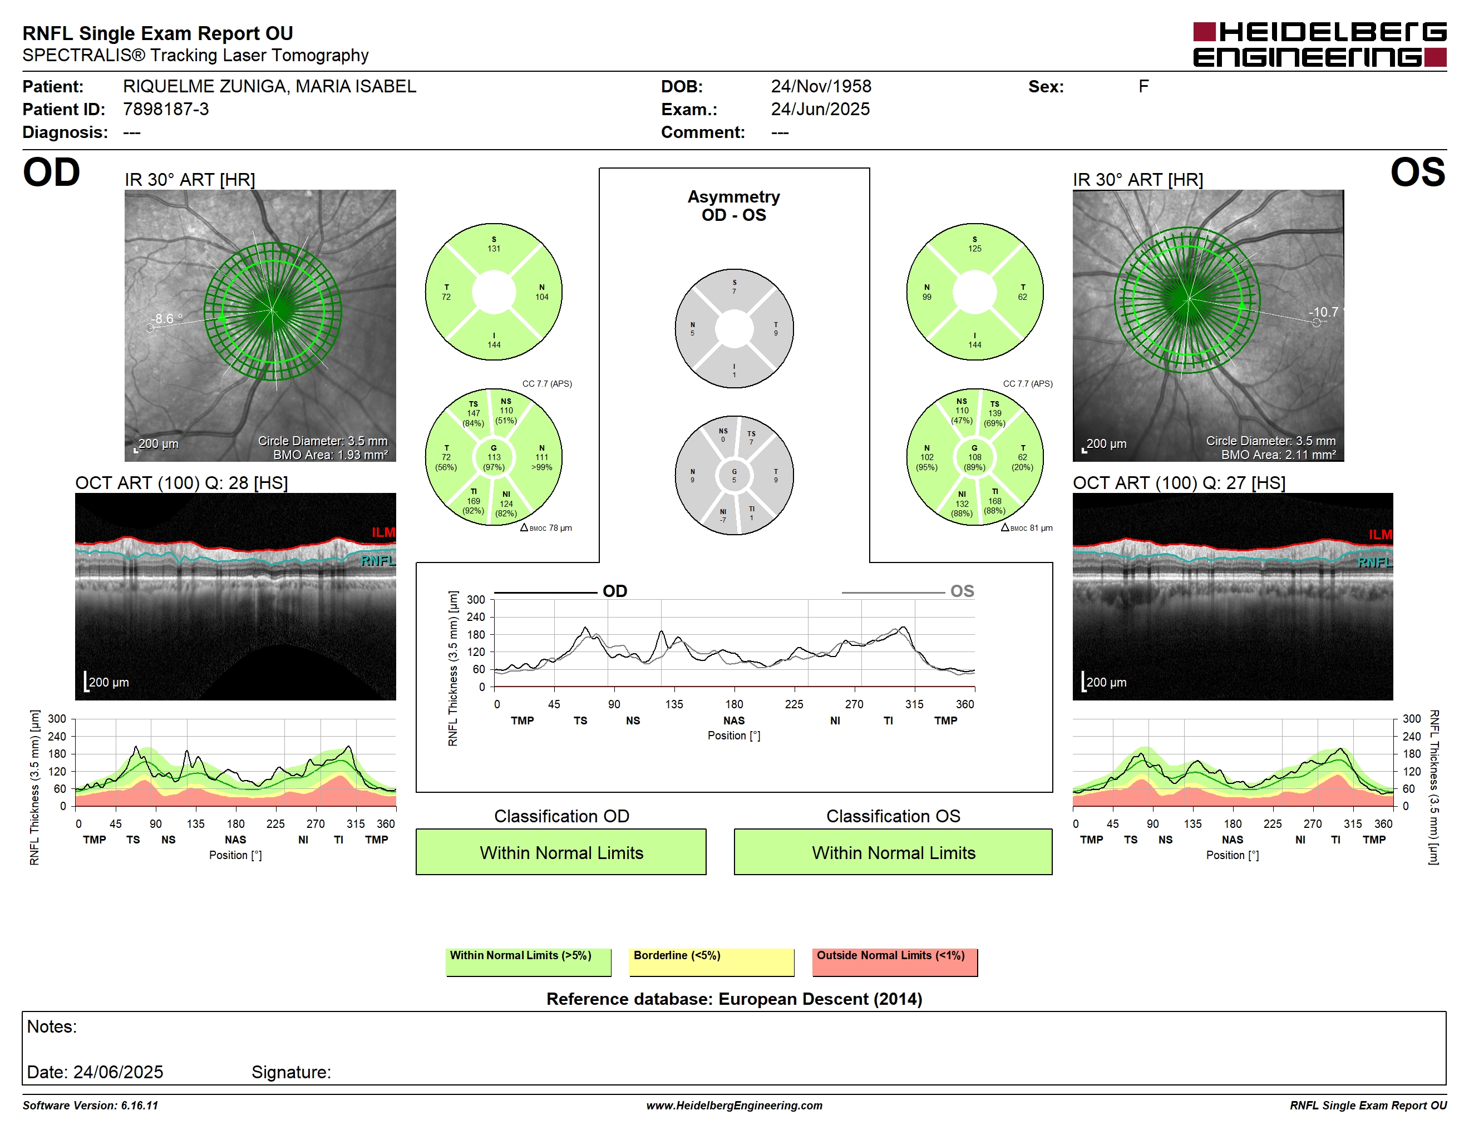Click the teal RNFL label on OS scan
The image size is (1469, 1135).
[x=1375, y=562]
